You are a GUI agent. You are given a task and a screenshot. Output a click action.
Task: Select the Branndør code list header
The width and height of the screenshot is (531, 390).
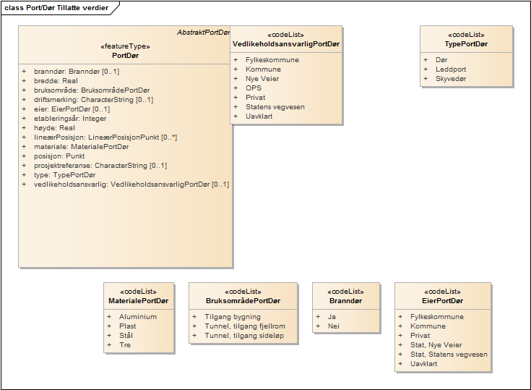click(345, 300)
